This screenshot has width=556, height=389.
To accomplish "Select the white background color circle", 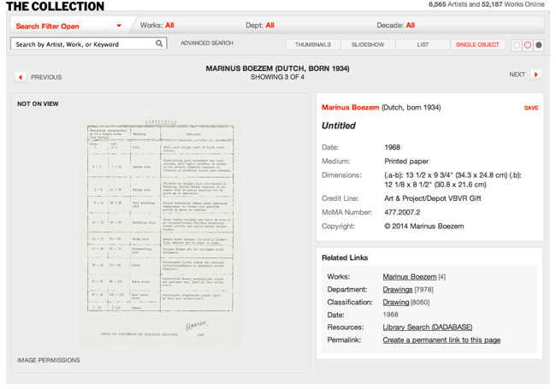I will (x=517, y=45).
